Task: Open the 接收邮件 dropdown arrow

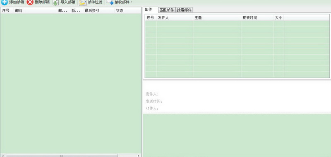Action: click(132, 2)
